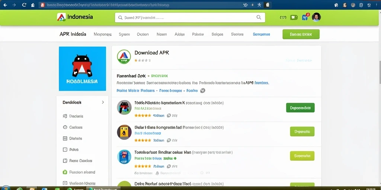Select the 'Cackas' sidebar item icon
381x190 pixels.
click(x=65, y=127)
